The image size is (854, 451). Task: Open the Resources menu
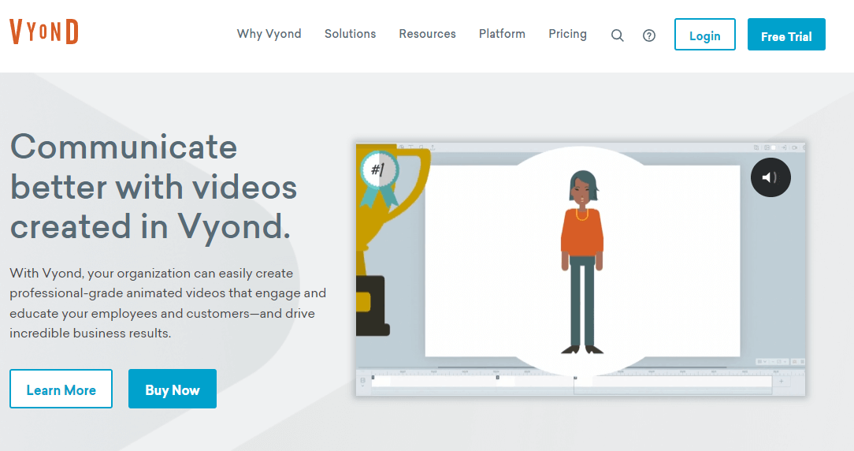pos(428,34)
